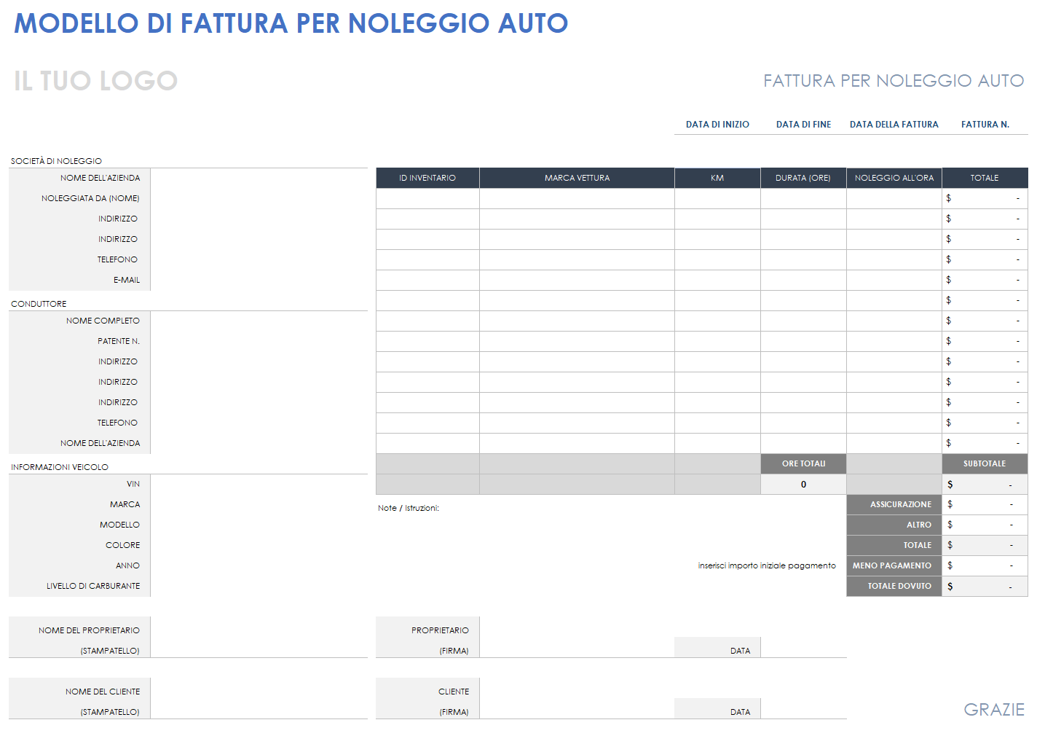1037x736 pixels.
Task: Click the 'ALTRO' label
Action: [894, 525]
